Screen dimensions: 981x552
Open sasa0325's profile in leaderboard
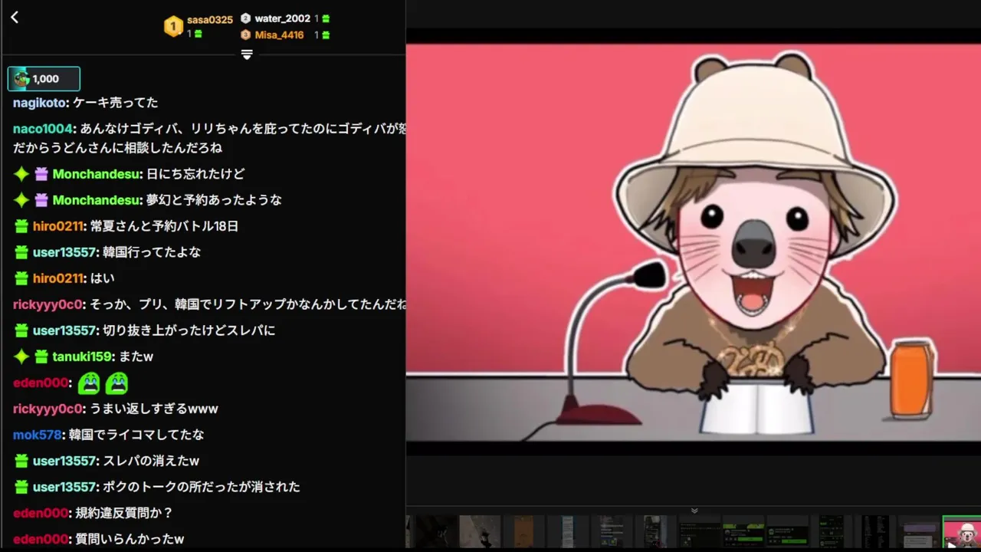coord(209,20)
